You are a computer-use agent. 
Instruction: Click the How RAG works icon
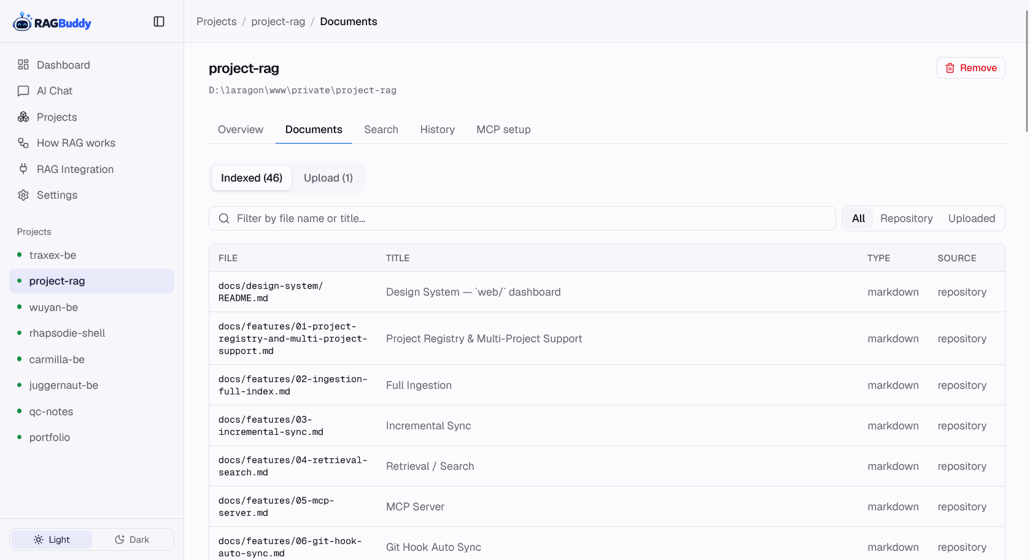click(23, 143)
